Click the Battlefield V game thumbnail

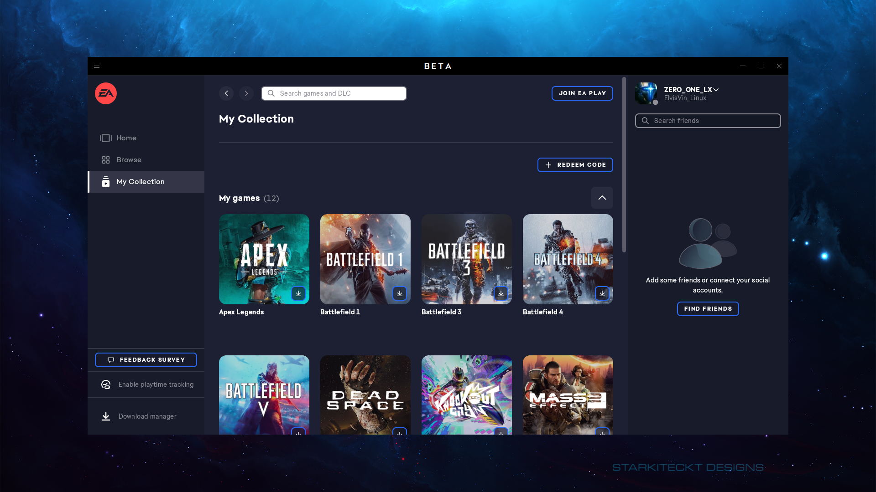click(264, 395)
